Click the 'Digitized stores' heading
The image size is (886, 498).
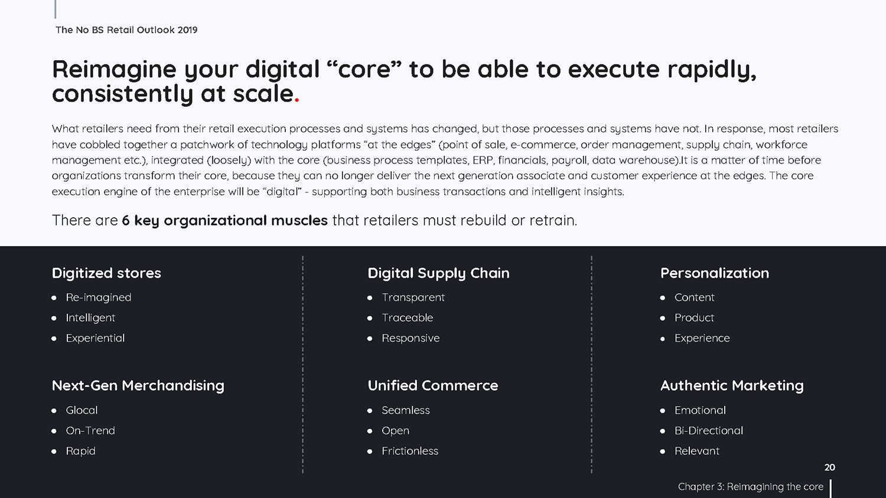pos(106,273)
